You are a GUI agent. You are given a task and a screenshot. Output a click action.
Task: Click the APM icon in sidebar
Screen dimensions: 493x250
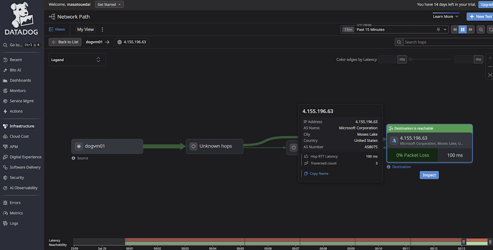coord(5,147)
